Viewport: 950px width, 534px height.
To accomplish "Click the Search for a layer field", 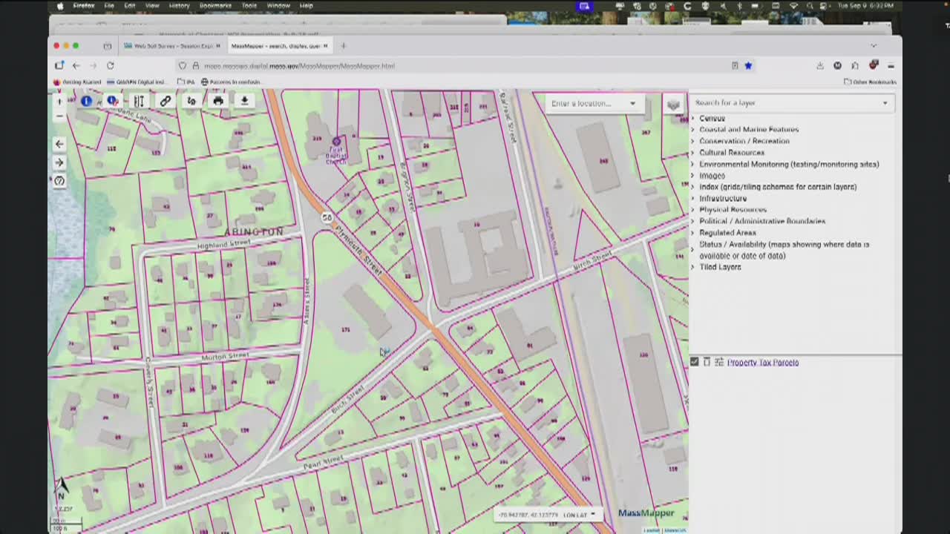I will [787, 103].
